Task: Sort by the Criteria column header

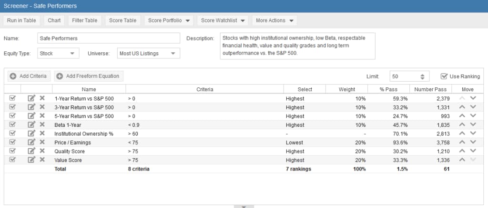Action: (205, 89)
